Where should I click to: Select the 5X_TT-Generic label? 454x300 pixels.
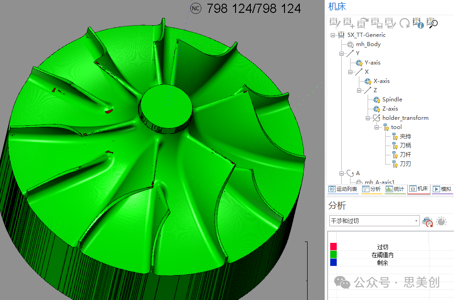(x=367, y=35)
